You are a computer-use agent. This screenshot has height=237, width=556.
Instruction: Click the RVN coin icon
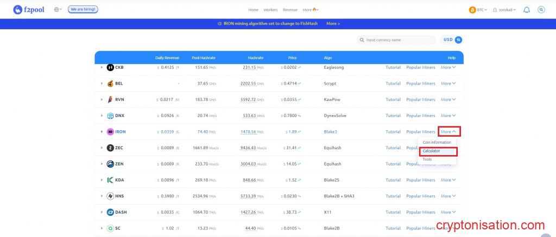pos(110,100)
